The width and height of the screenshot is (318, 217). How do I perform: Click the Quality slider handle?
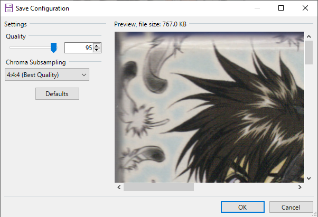53,48
